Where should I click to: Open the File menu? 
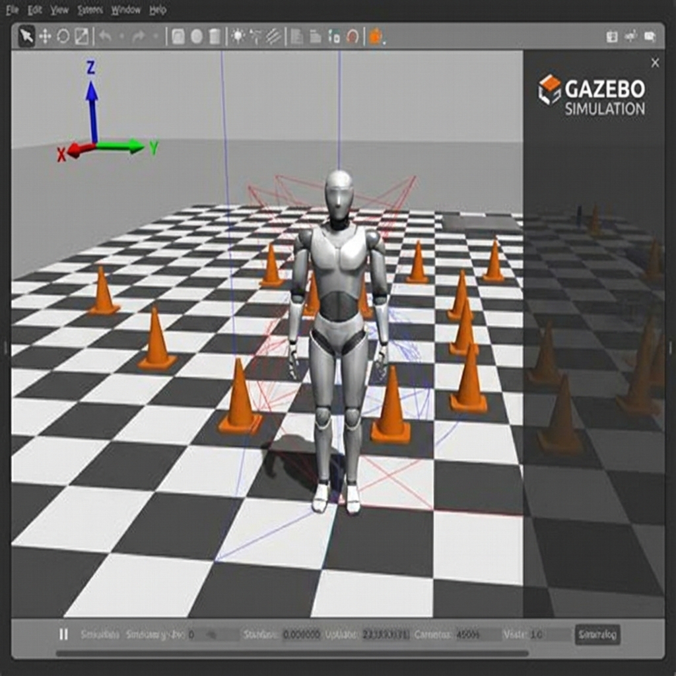tap(12, 10)
